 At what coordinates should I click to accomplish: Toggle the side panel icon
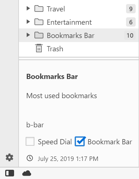click(x=10, y=173)
